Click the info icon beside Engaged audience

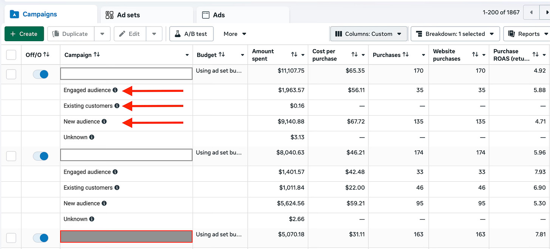[116, 90]
